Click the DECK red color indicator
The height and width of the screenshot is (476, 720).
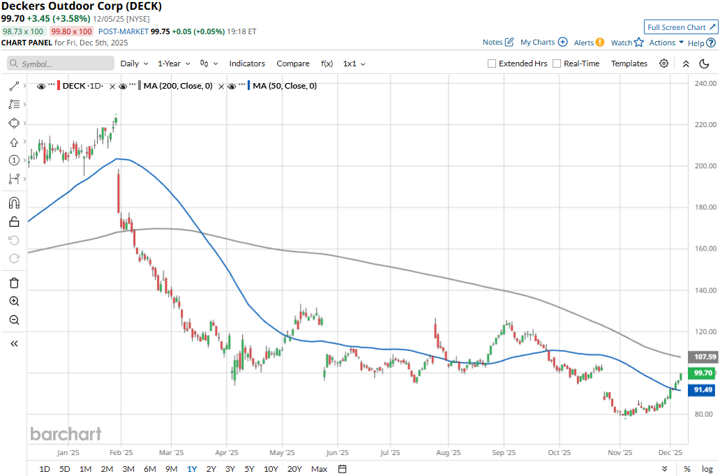[x=59, y=86]
